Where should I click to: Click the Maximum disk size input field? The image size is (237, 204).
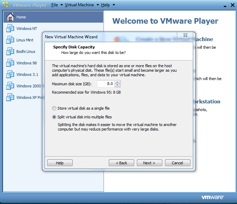(106, 84)
